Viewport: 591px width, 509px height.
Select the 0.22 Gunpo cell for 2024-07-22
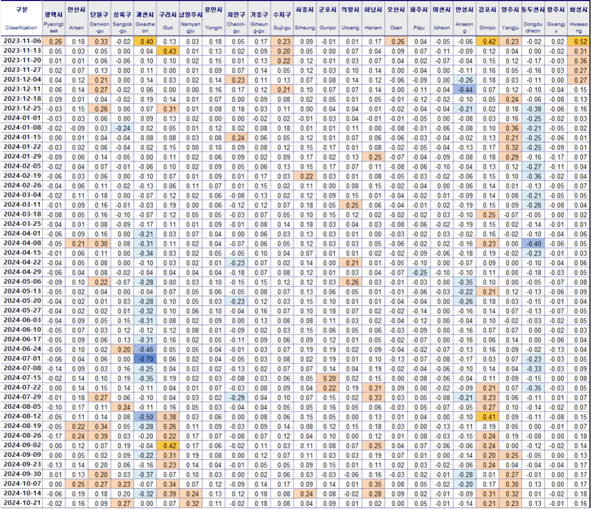(328, 388)
